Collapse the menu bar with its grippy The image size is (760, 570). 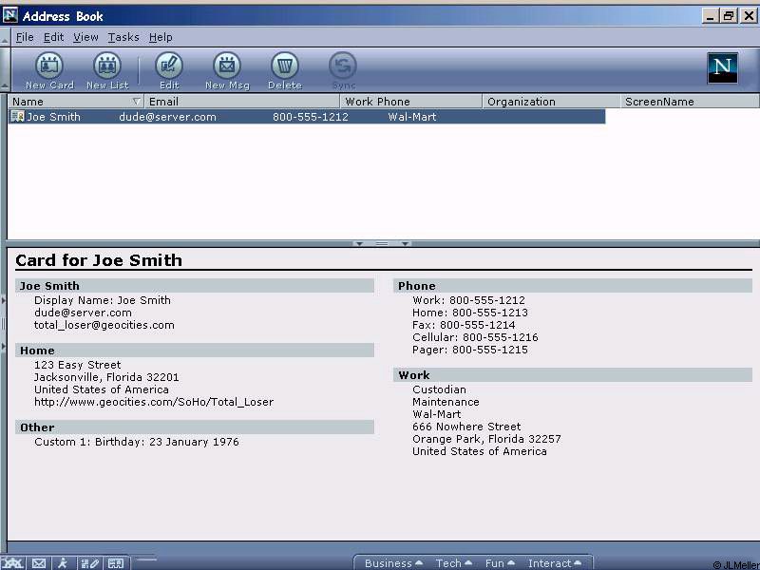point(5,37)
